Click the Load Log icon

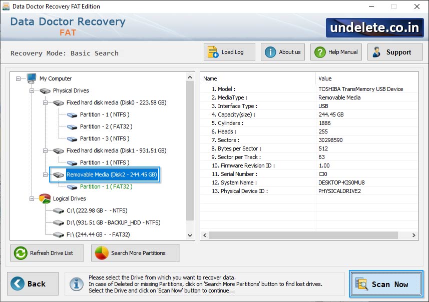coord(212,51)
